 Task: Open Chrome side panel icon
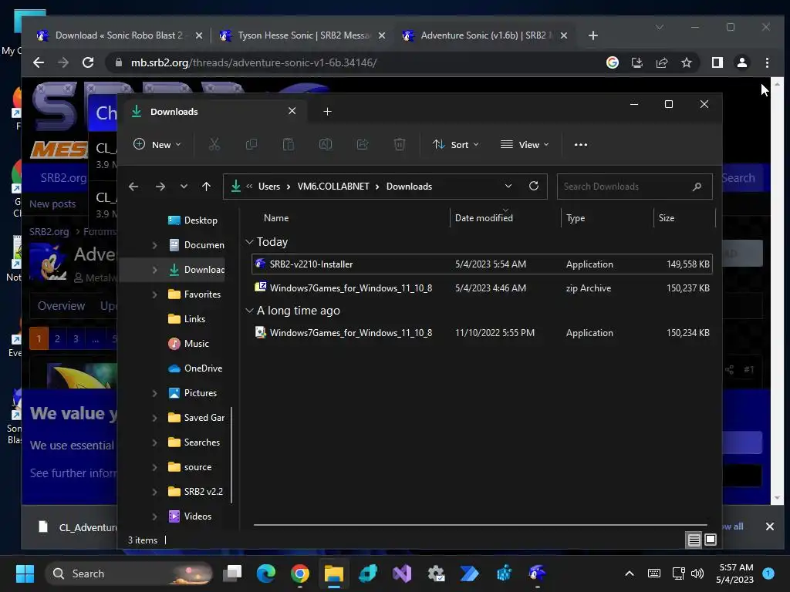coord(717,62)
